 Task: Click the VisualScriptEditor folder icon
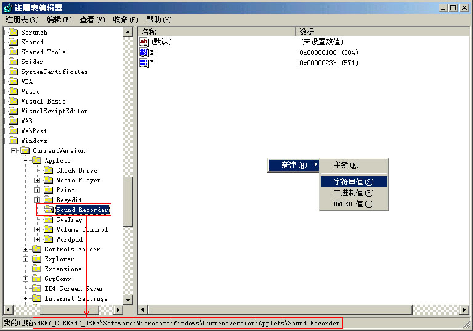(14, 111)
